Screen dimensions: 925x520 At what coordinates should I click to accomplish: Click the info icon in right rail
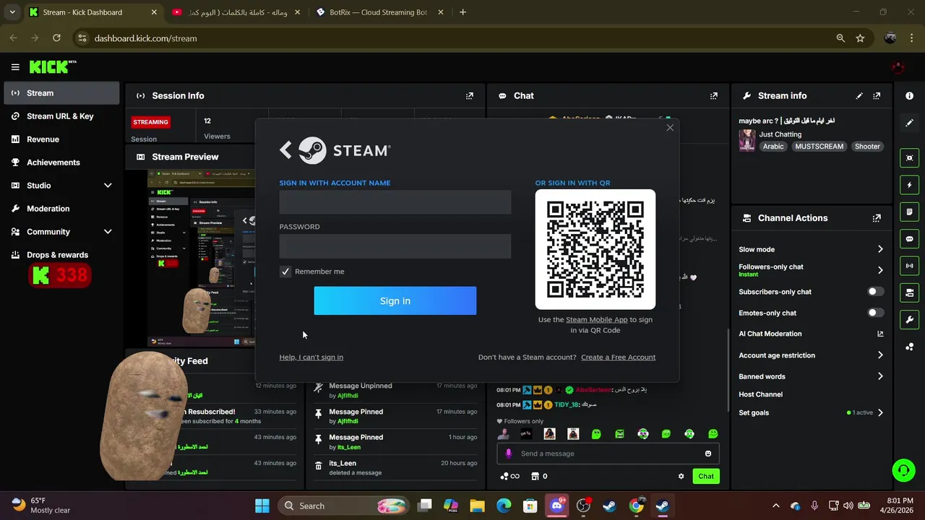pos(909,95)
